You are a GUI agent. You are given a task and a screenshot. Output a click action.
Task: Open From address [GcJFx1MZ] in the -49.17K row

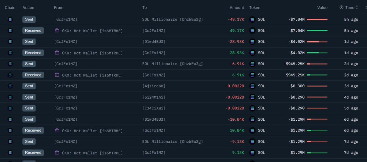click(66, 19)
